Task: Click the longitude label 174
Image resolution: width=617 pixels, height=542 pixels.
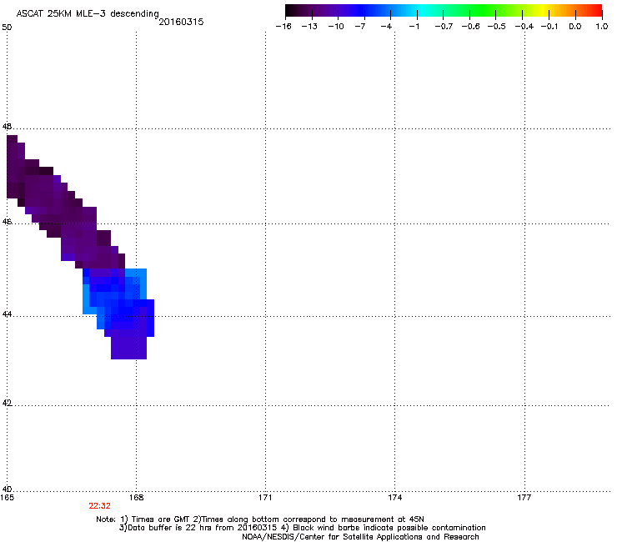Action: (x=394, y=498)
